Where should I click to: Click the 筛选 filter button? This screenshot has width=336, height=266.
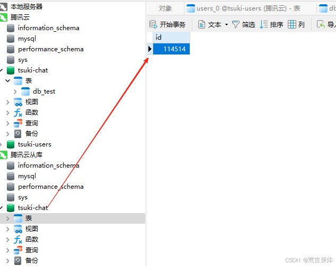tap(244, 24)
